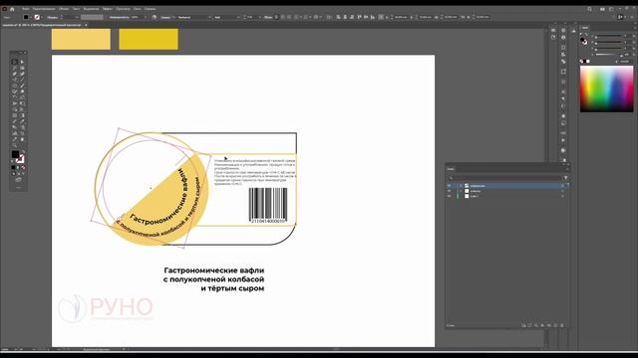The image size is (638, 358).
Task: Click the fill/stroke indicator in the Color panel
Action: 584,40
